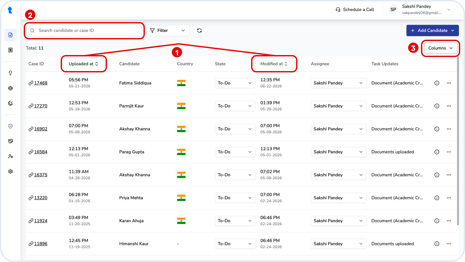This screenshot has height=262, width=465.
Task: Click the shield check icon in sidebar
Action: (x=10, y=126)
